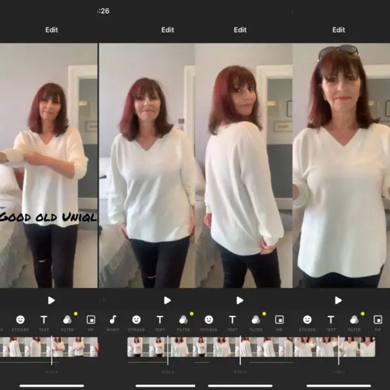The image size is (390, 390).
Task: Tap the ':26' clock in status bar
Action: (x=103, y=11)
